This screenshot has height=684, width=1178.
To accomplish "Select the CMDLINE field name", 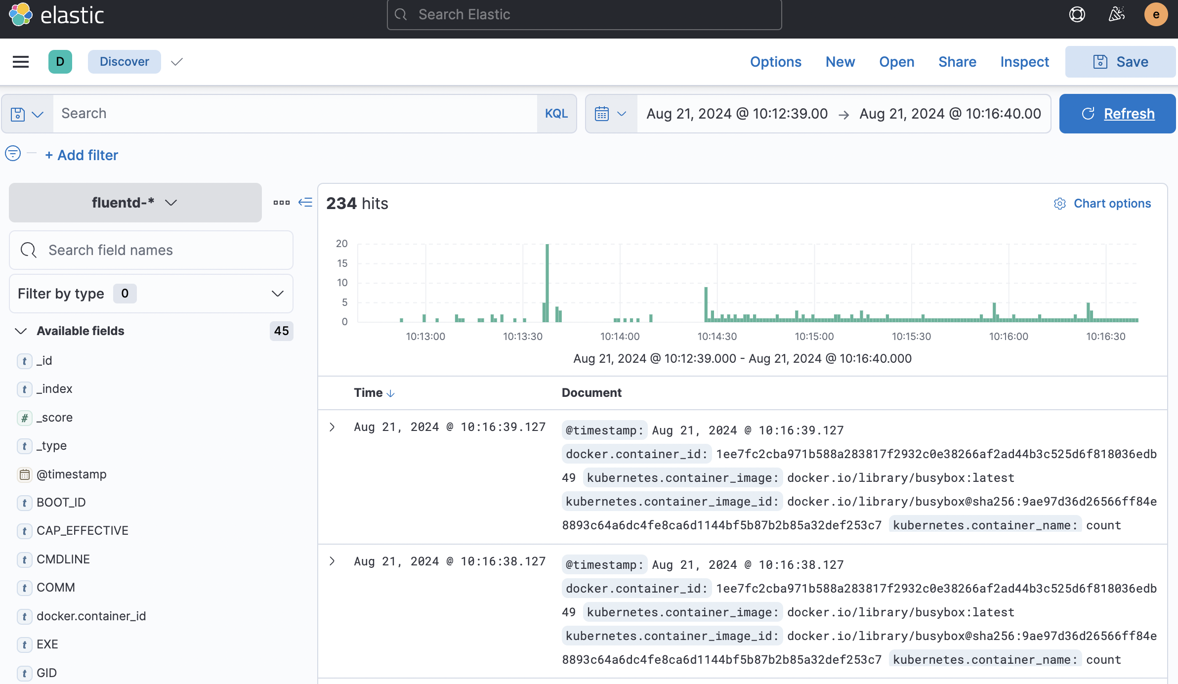I will click(x=63, y=559).
